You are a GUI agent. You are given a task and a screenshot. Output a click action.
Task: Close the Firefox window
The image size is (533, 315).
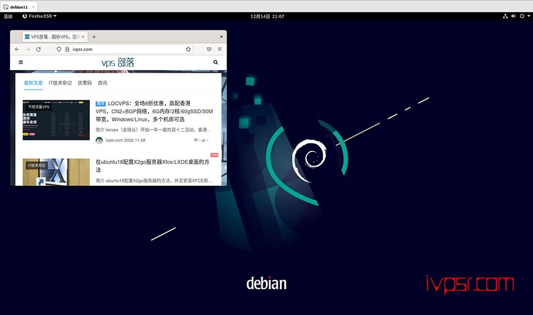[221, 36]
